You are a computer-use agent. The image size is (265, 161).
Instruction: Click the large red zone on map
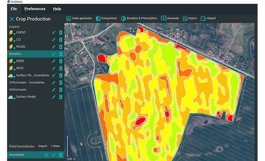coord(140,121)
